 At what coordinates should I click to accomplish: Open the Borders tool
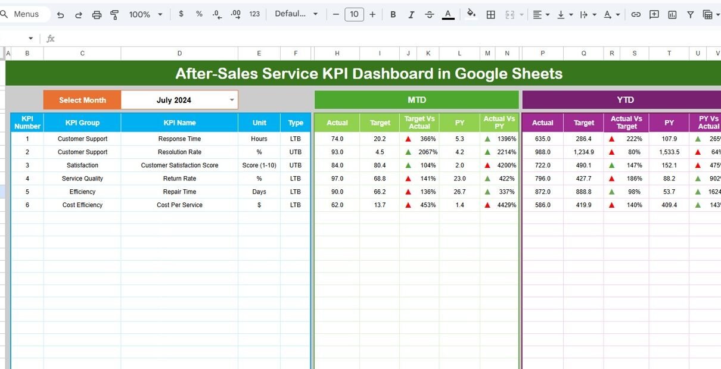tap(490, 14)
